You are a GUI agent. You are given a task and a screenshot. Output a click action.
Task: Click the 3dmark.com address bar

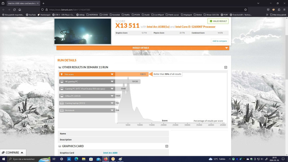(x=143, y=10)
